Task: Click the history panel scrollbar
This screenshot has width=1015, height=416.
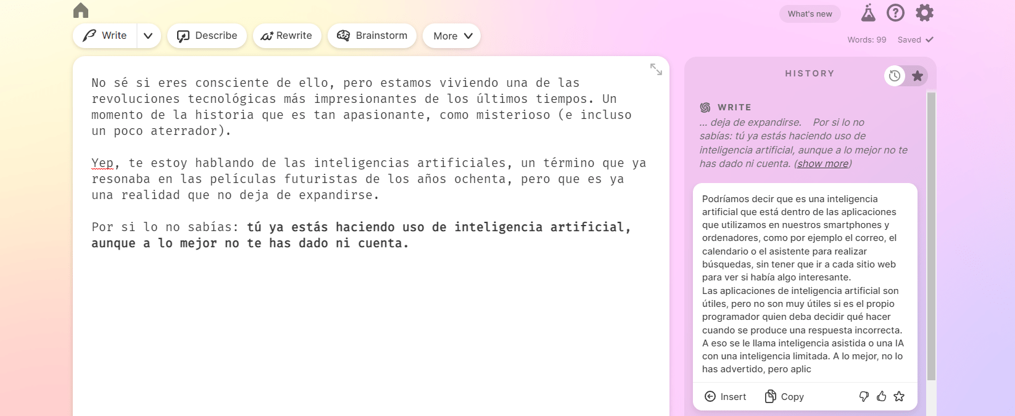Action: pos(931,236)
